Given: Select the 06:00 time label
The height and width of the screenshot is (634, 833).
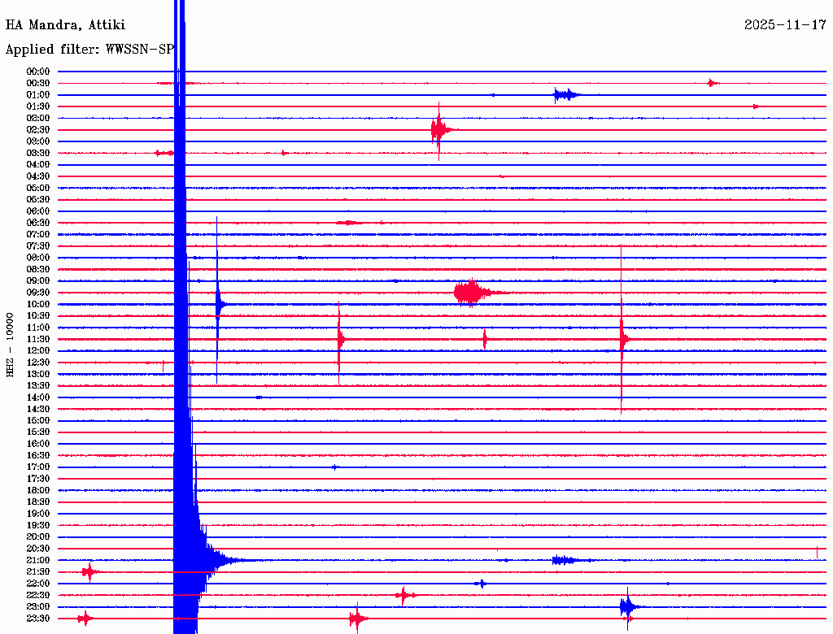Looking at the screenshot, I should (38, 211).
